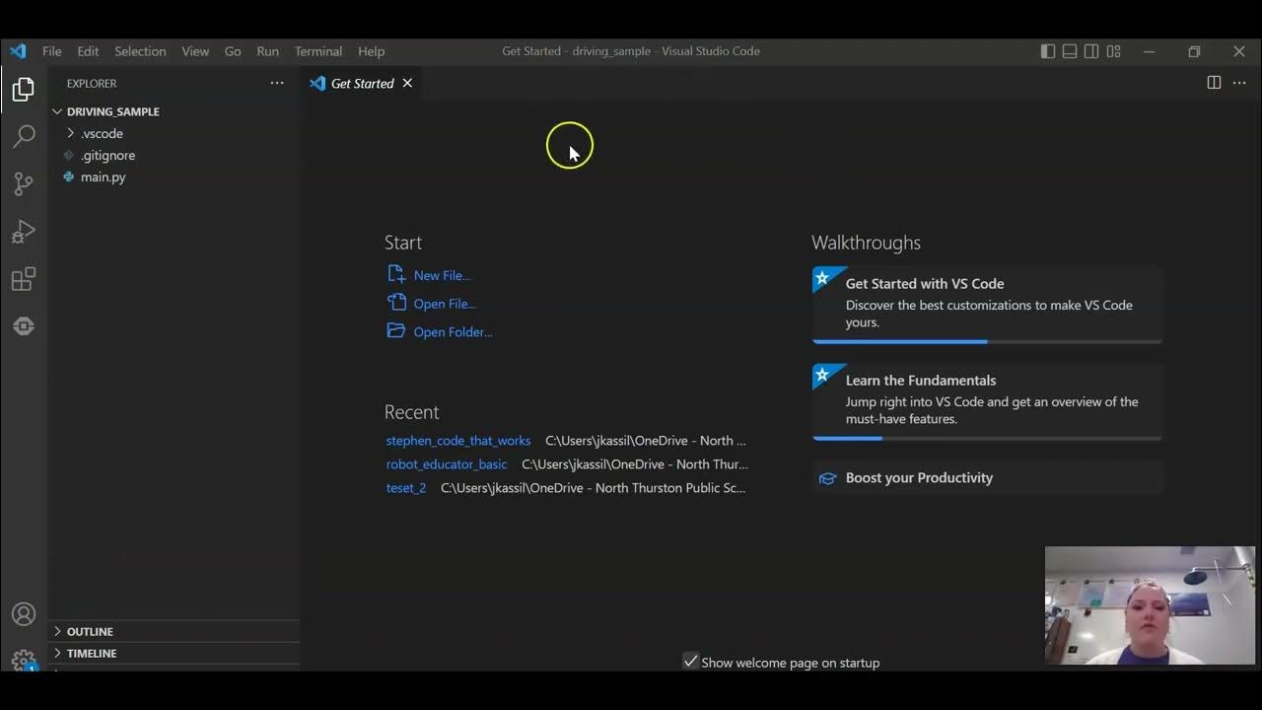Click the New File... link

443,275
